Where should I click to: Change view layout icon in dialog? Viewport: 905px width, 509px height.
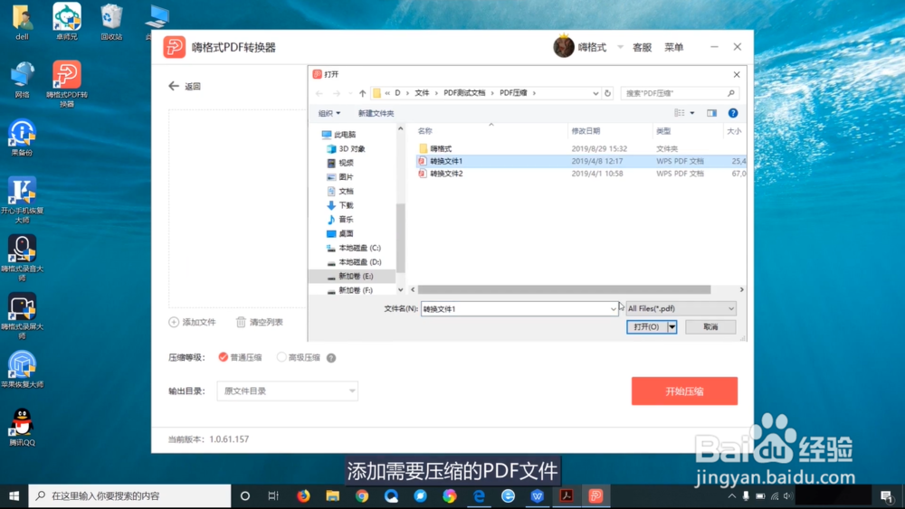pos(680,113)
